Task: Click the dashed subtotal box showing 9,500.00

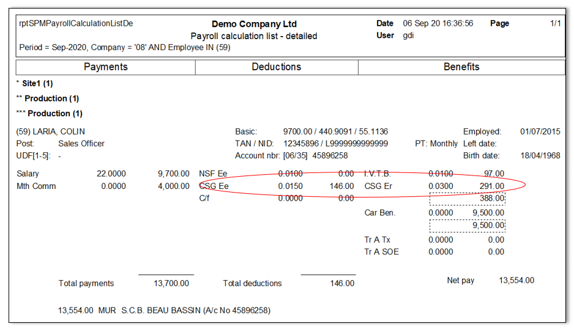Action: 468,226
